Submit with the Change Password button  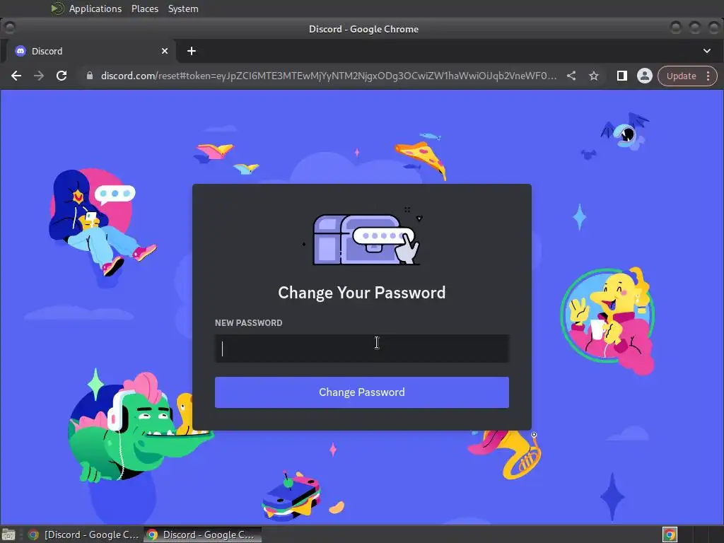click(361, 392)
